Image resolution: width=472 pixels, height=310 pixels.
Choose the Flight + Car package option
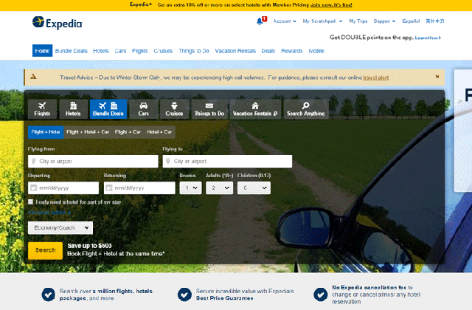tap(128, 131)
